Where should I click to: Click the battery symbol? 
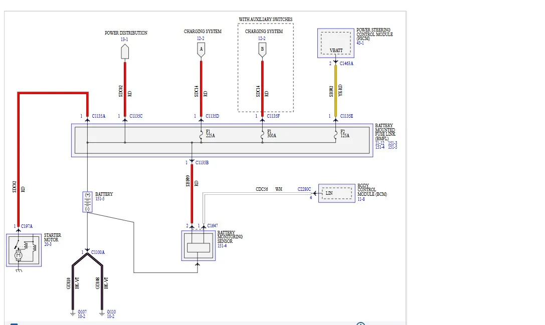coord(87,202)
